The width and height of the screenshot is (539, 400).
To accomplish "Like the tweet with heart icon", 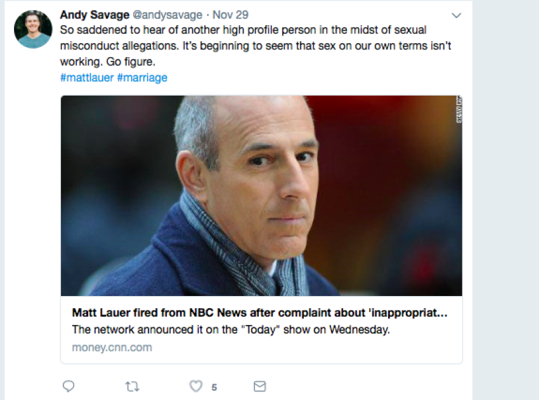I will point(196,386).
